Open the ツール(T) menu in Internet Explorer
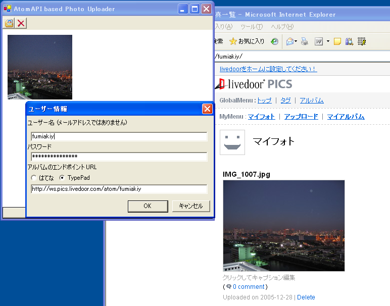The width and height of the screenshot is (390, 306). coord(252,27)
